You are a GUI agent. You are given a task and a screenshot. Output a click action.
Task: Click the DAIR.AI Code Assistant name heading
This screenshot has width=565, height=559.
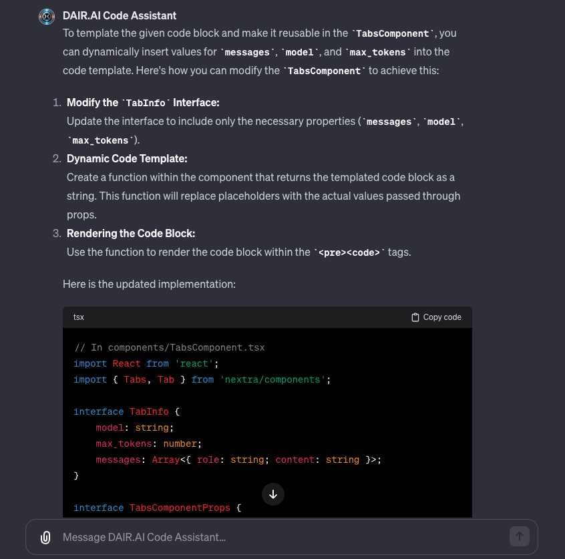point(120,16)
